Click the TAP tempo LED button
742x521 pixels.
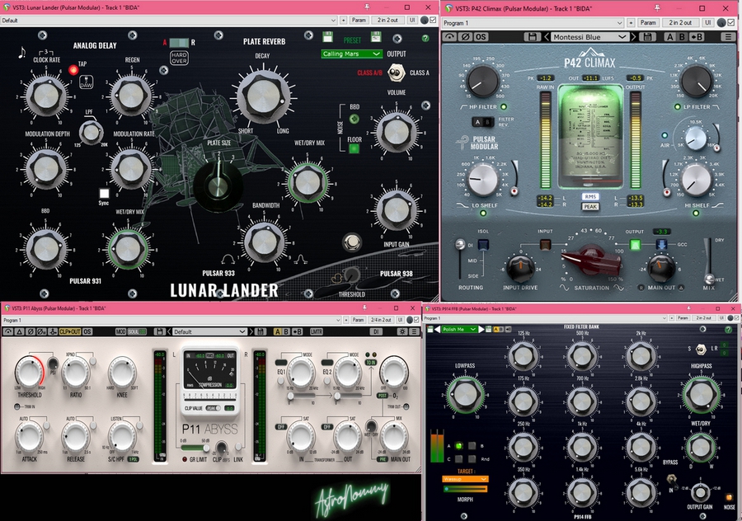point(73,70)
